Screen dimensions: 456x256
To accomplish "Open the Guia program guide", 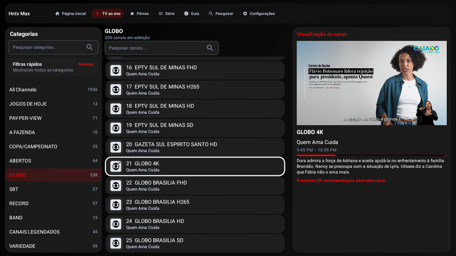I will pos(192,14).
